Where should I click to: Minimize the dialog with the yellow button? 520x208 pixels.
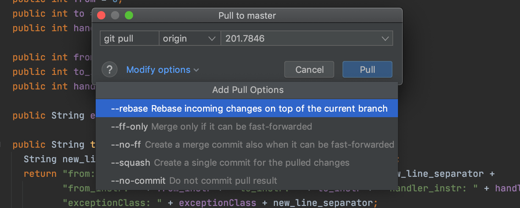tap(115, 16)
